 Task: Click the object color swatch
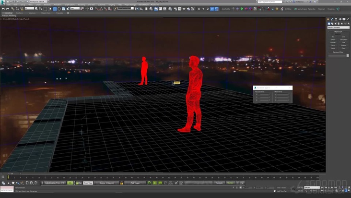click(x=348, y=55)
